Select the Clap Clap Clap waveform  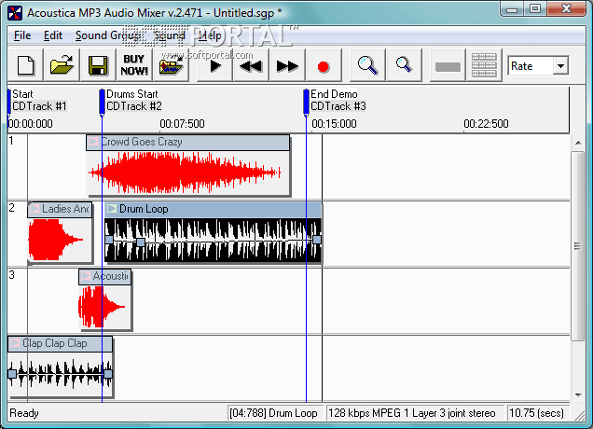click(60, 374)
